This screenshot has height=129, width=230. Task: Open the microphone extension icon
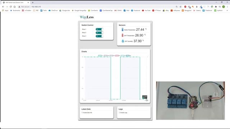tap(197, 7)
